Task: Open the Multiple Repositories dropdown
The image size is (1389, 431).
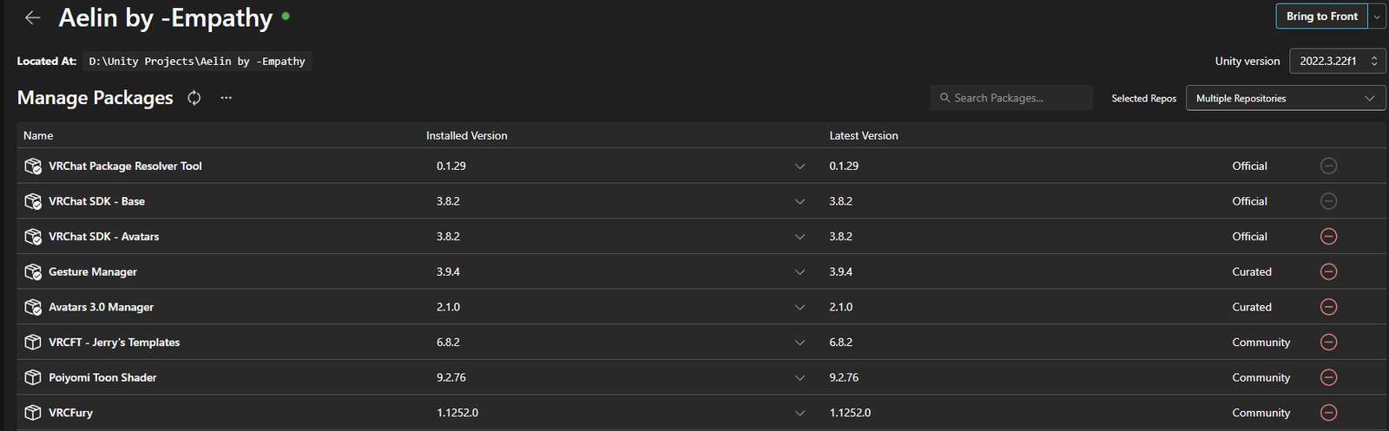Action: (x=1286, y=98)
